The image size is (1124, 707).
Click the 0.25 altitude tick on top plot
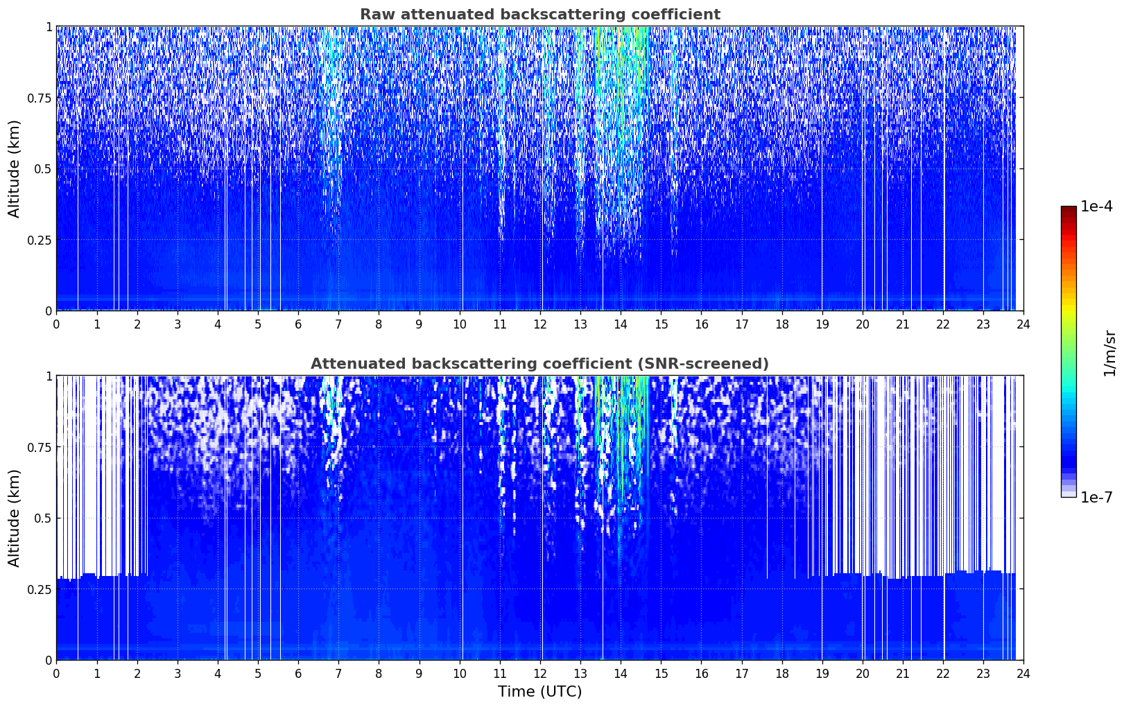pyautogui.click(x=40, y=240)
